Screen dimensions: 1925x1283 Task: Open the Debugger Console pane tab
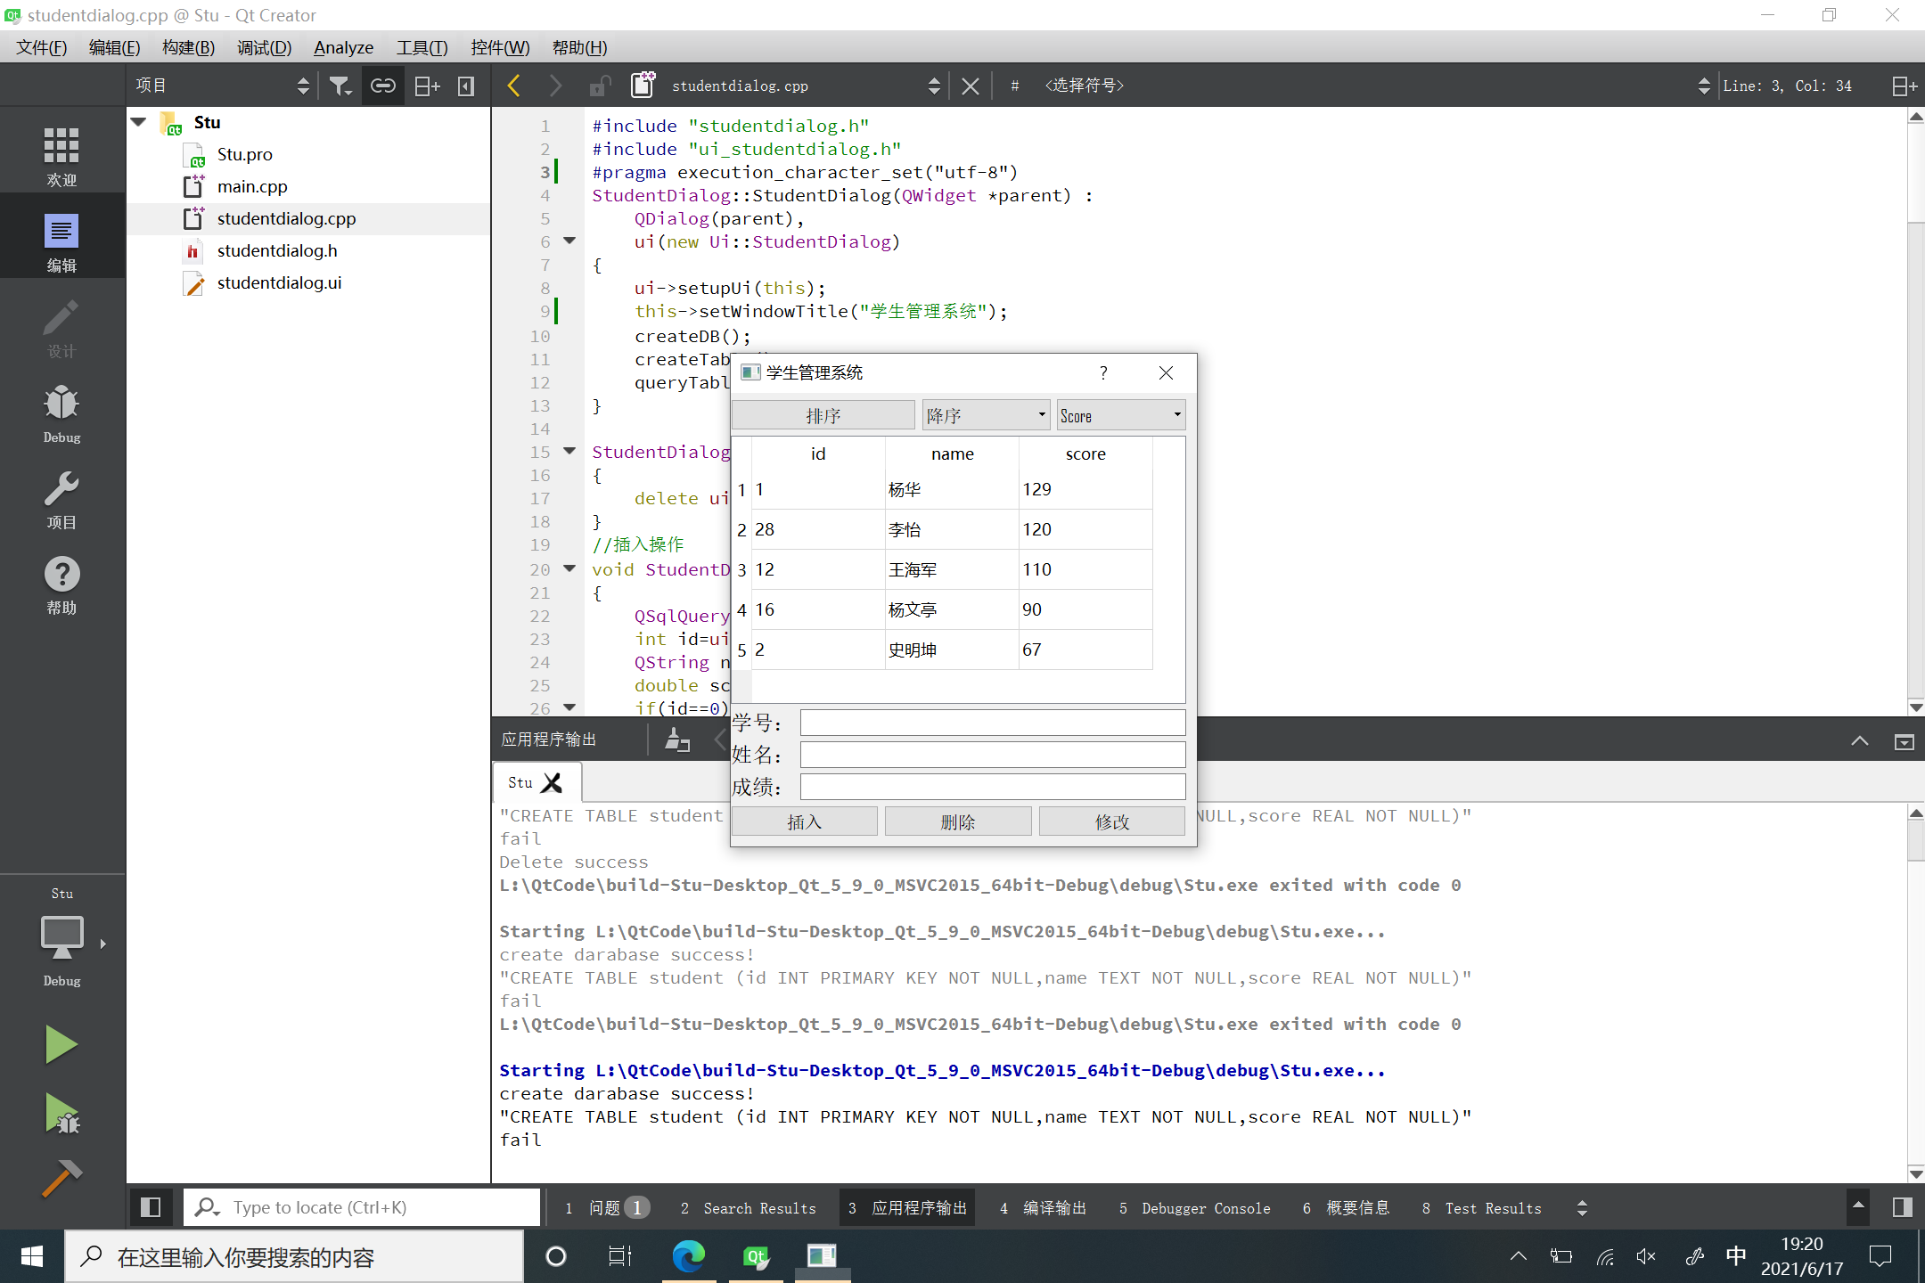point(1194,1208)
